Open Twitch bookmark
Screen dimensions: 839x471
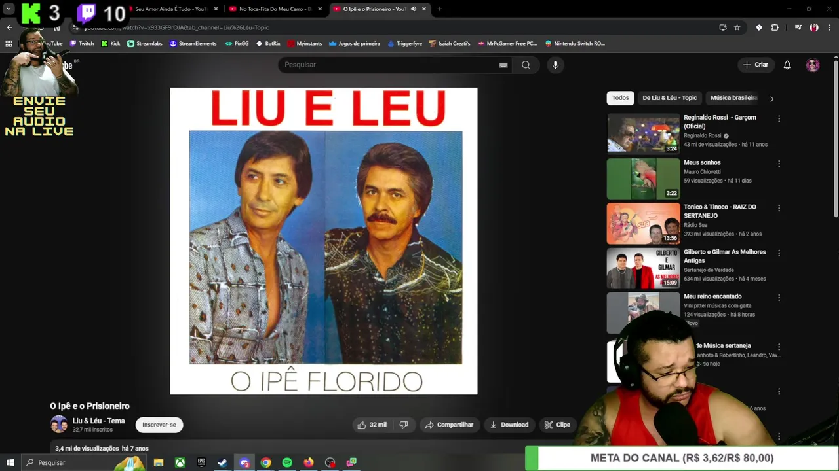click(x=82, y=44)
